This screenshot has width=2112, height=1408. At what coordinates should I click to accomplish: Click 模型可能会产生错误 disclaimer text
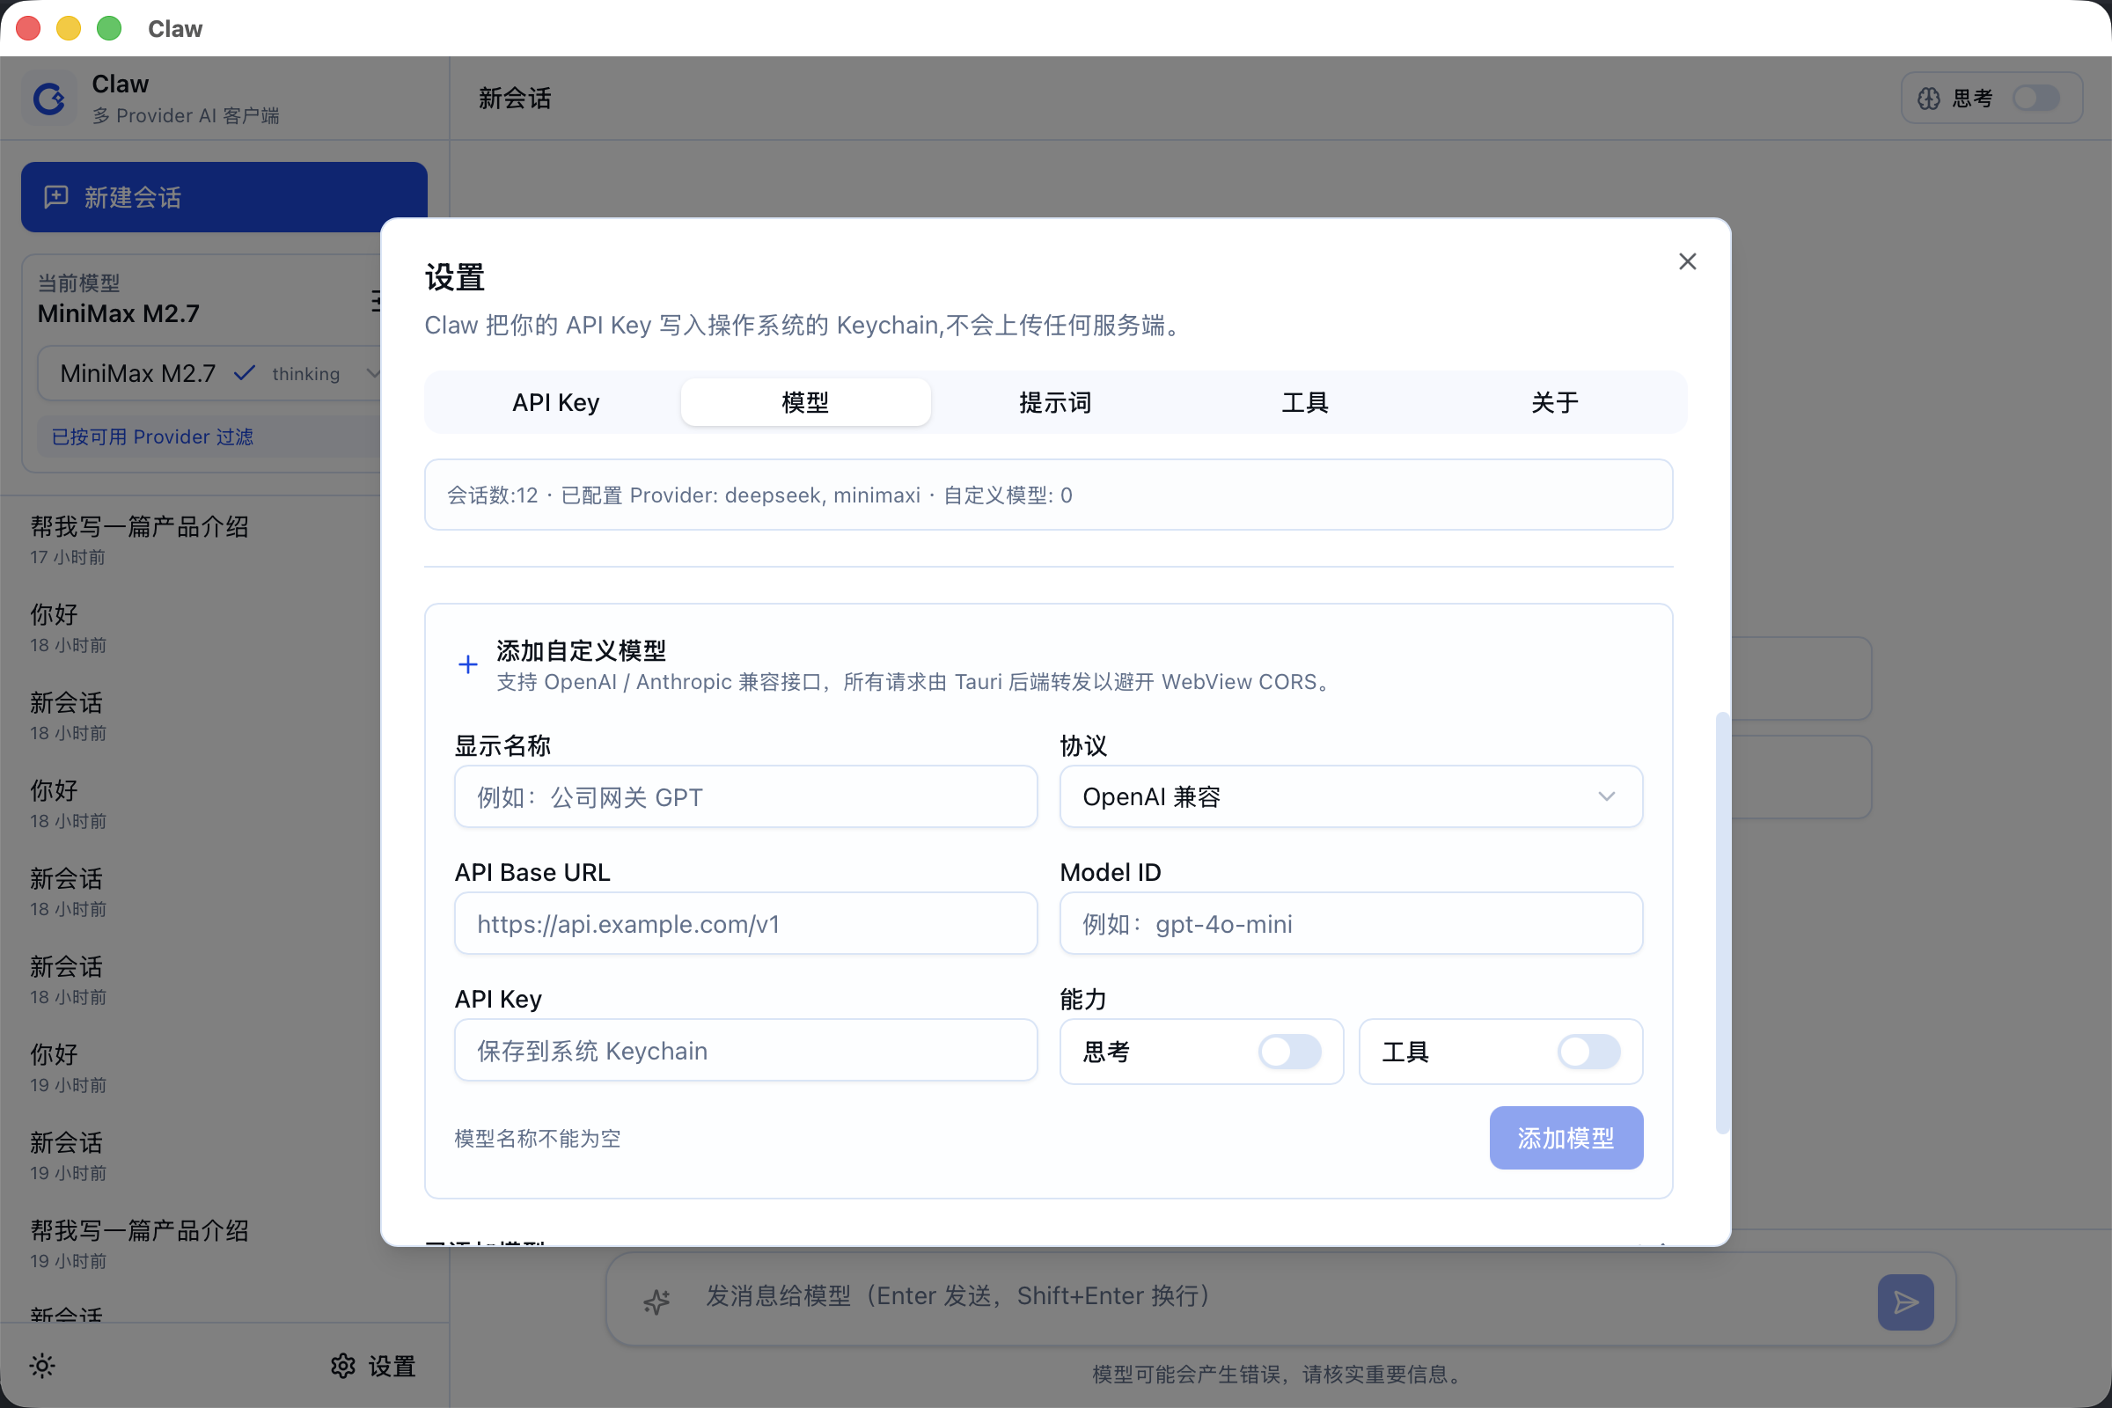pyautogui.click(x=1280, y=1374)
